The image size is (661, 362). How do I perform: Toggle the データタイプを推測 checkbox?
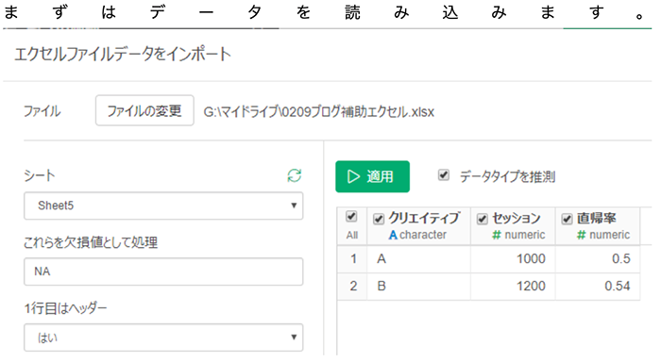point(444,174)
